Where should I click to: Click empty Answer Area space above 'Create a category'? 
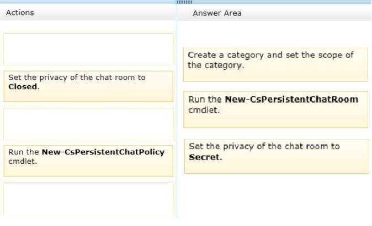275,34
